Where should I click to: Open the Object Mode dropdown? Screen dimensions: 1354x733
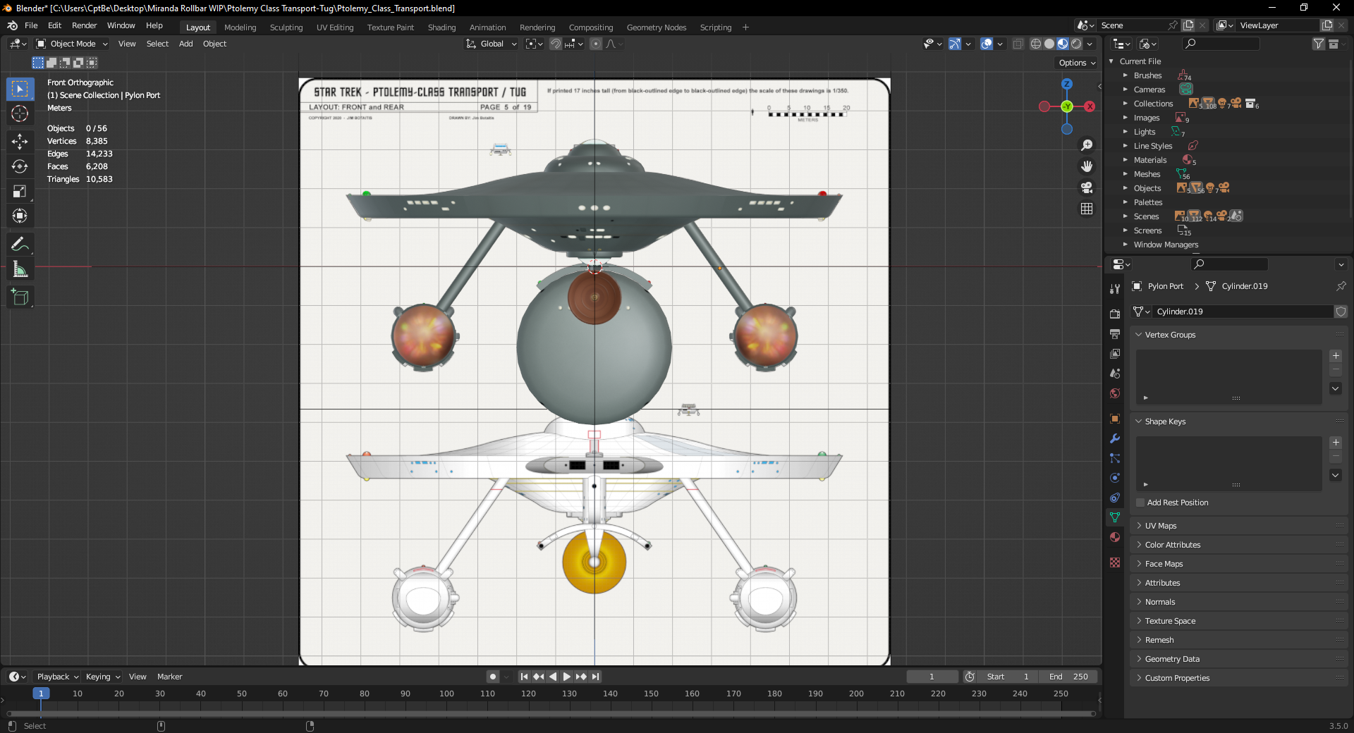click(72, 44)
